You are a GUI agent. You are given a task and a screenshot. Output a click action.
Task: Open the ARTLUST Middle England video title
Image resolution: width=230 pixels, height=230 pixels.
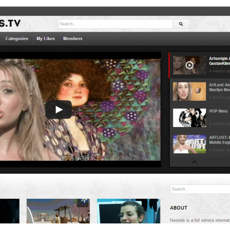click(219, 140)
